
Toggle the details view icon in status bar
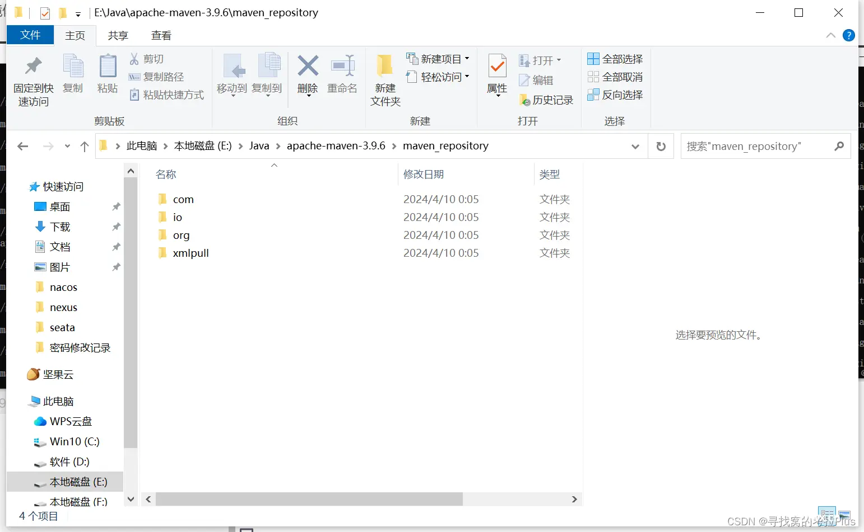827,514
